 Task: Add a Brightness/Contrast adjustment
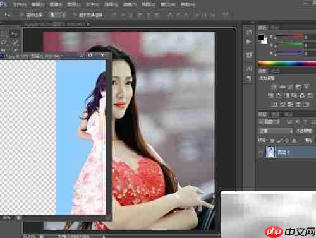(274, 86)
